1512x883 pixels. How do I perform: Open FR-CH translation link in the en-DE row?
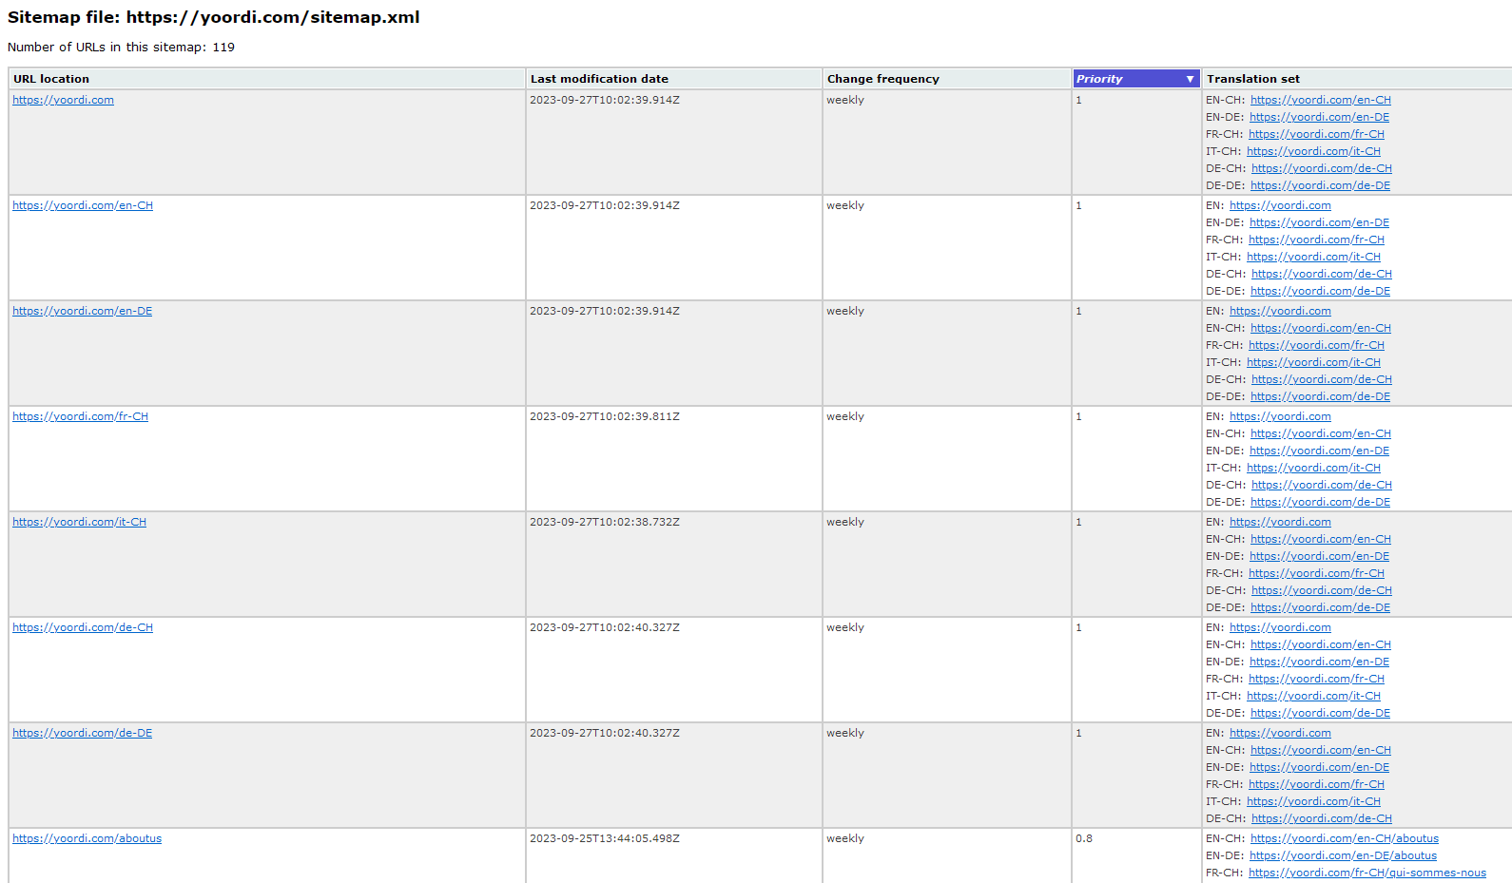[x=1316, y=345]
